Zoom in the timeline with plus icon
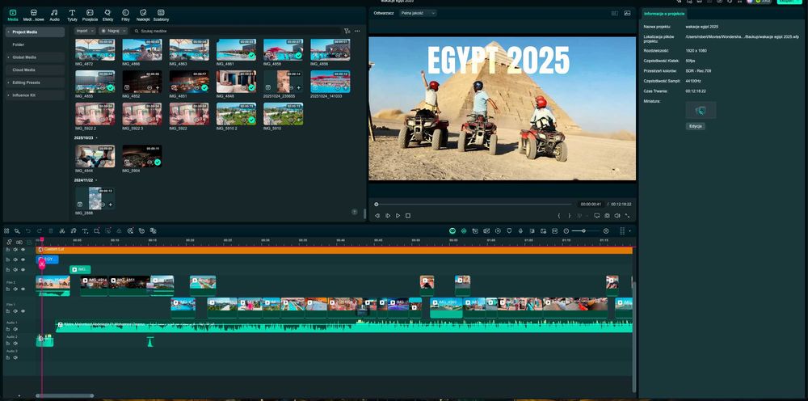808x401 pixels. 606,231
